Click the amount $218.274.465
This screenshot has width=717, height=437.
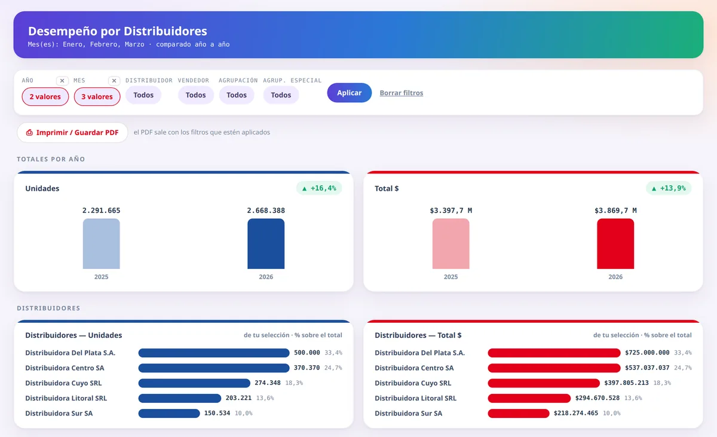576,413
